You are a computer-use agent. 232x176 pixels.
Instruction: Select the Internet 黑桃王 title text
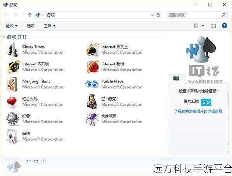point(114,47)
